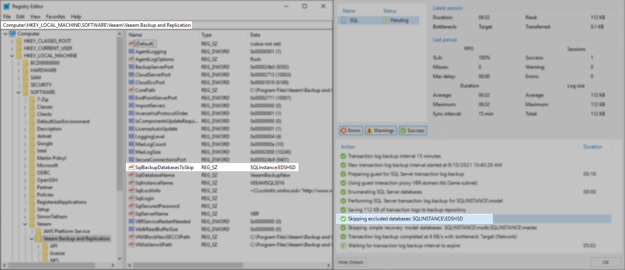Select the Policies key in tree
Viewport: 625px width, 270px height.
tap(45, 195)
